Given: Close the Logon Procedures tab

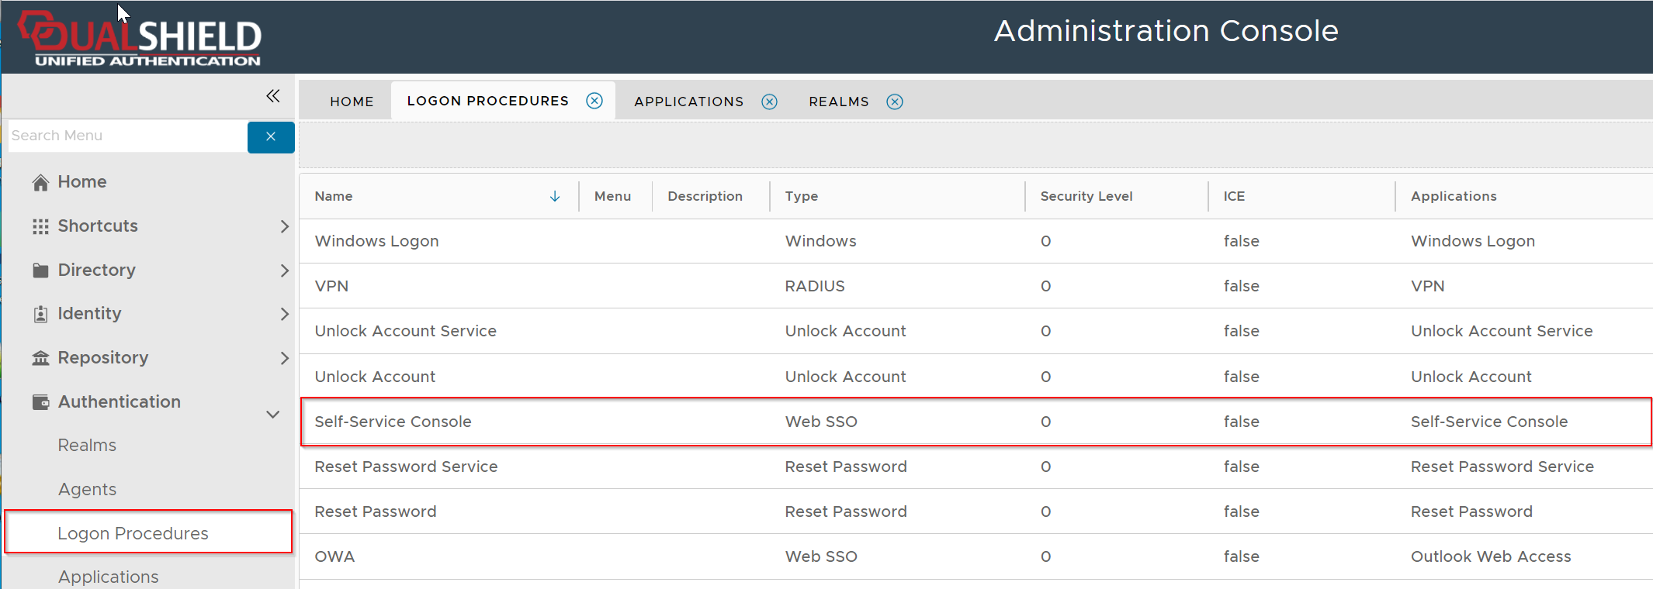Looking at the screenshot, I should click(x=594, y=101).
